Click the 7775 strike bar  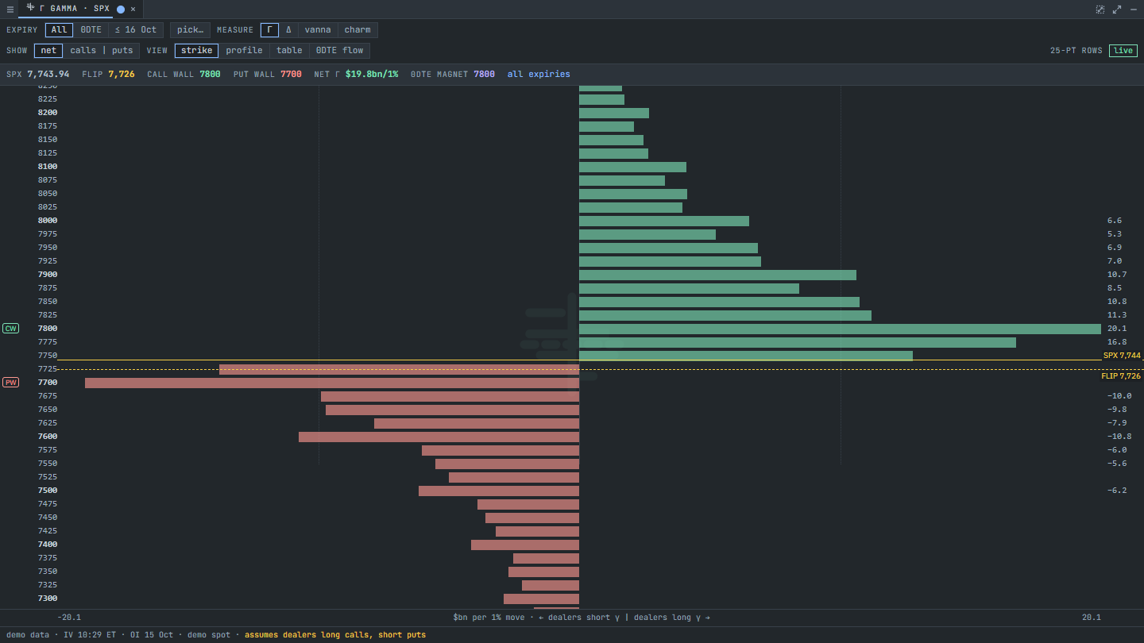click(798, 342)
